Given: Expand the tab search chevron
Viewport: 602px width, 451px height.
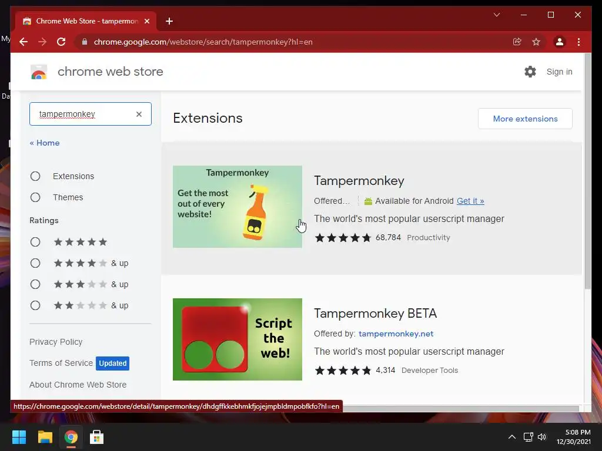Looking at the screenshot, I should [496, 15].
